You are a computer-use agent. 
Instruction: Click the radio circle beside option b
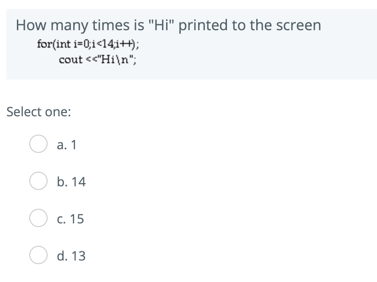pos(38,182)
